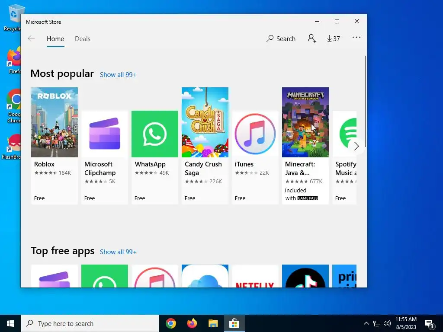Click the Free price under iTunes
The image size is (443, 332).
(240, 198)
